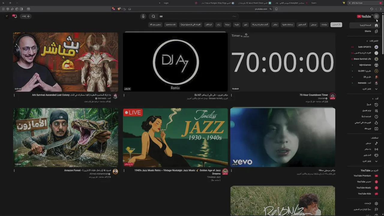Click the YouTube logo
The width and height of the screenshot is (384, 216).
click(x=364, y=16)
